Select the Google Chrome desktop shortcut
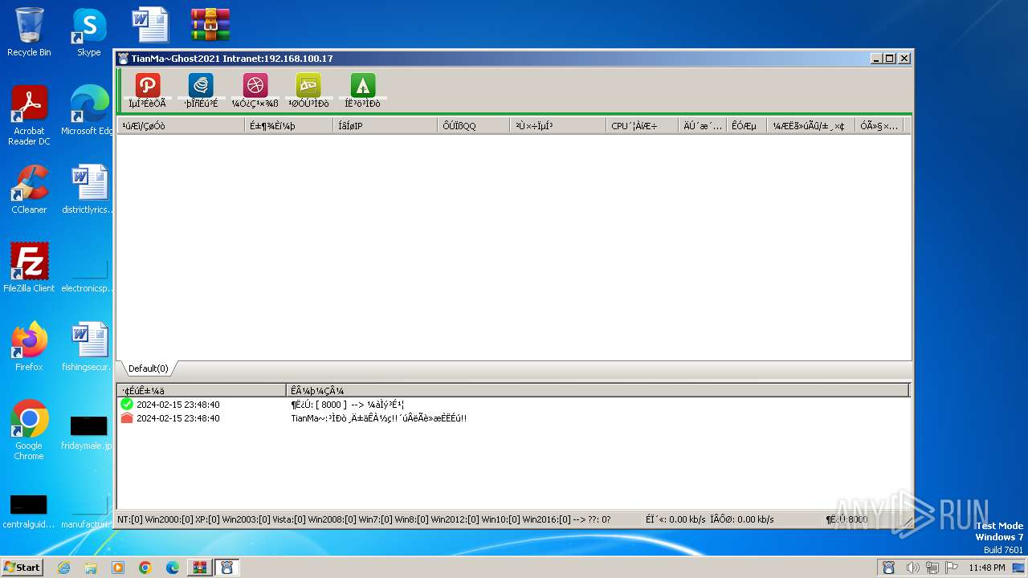The height and width of the screenshot is (578, 1028). pos(29,430)
